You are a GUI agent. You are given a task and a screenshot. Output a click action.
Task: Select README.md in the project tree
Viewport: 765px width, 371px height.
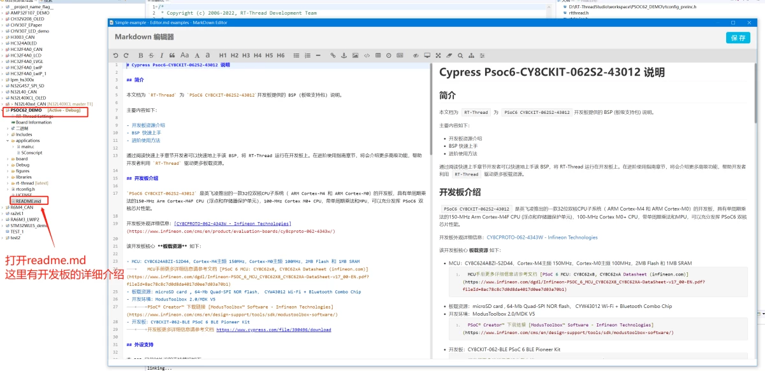point(28,201)
